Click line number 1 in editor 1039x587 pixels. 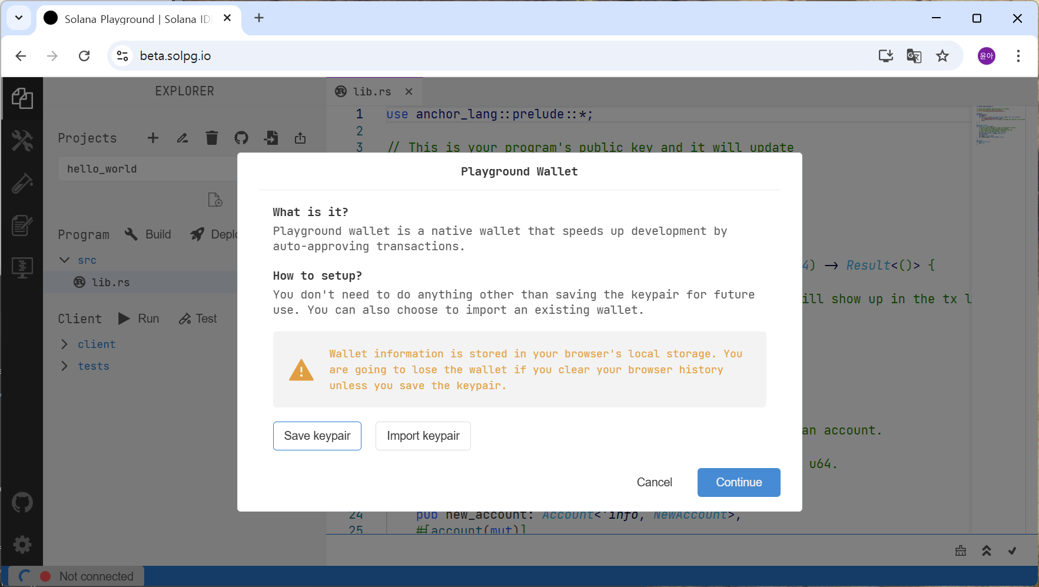[359, 114]
